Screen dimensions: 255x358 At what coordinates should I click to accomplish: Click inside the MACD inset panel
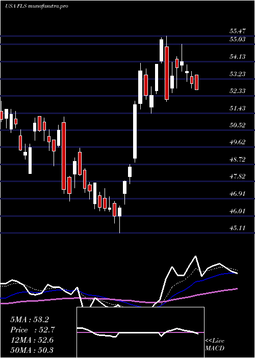[x=140, y=332]
